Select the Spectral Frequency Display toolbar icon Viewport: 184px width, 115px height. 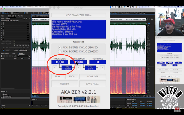(x=25, y=13)
